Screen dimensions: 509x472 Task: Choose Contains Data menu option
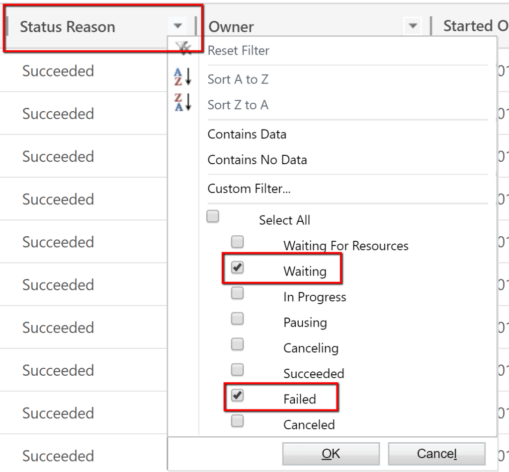[247, 135]
